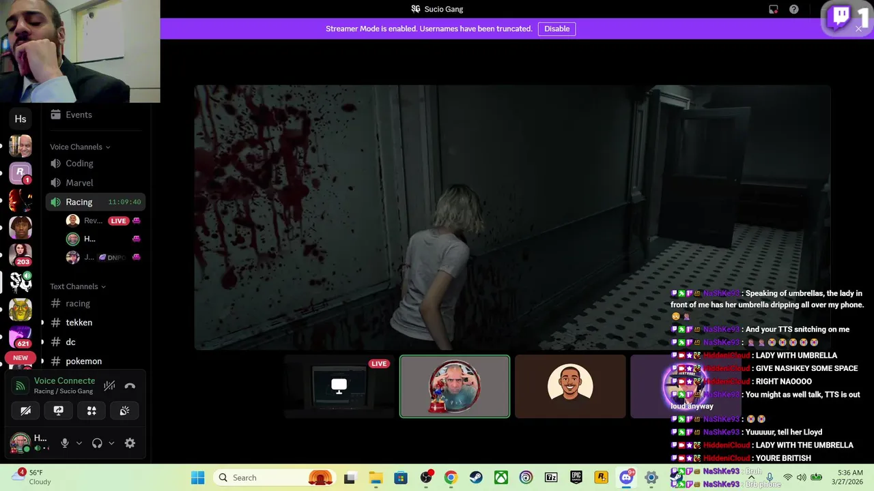Open the server with 621 notifications
Viewport: 874px width, 491px height.
(x=20, y=337)
